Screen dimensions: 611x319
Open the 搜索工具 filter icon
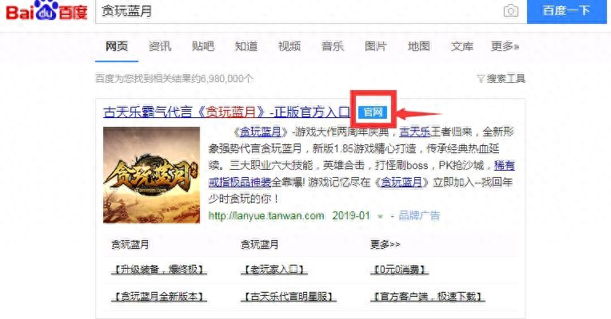click(481, 79)
